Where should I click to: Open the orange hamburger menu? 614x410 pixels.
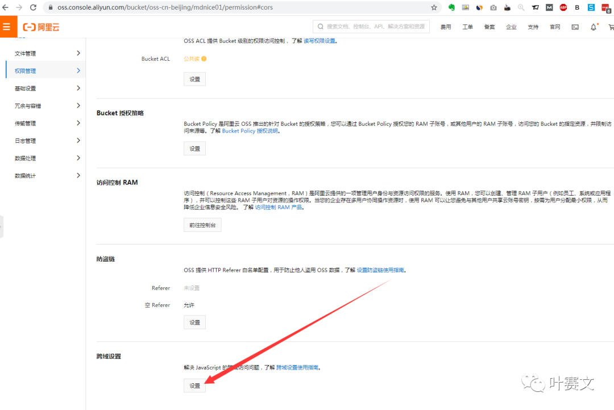tap(7, 27)
